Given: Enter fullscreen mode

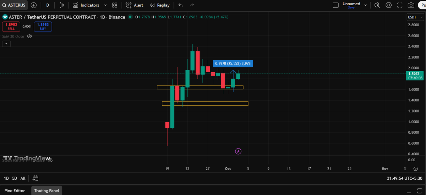Looking at the screenshot, I should pyautogui.click(x=400, y=5).
